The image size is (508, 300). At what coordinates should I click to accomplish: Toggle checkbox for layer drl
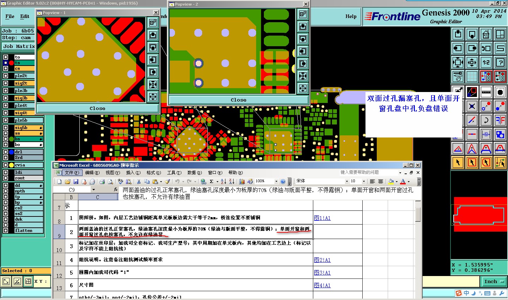(6, 152)
